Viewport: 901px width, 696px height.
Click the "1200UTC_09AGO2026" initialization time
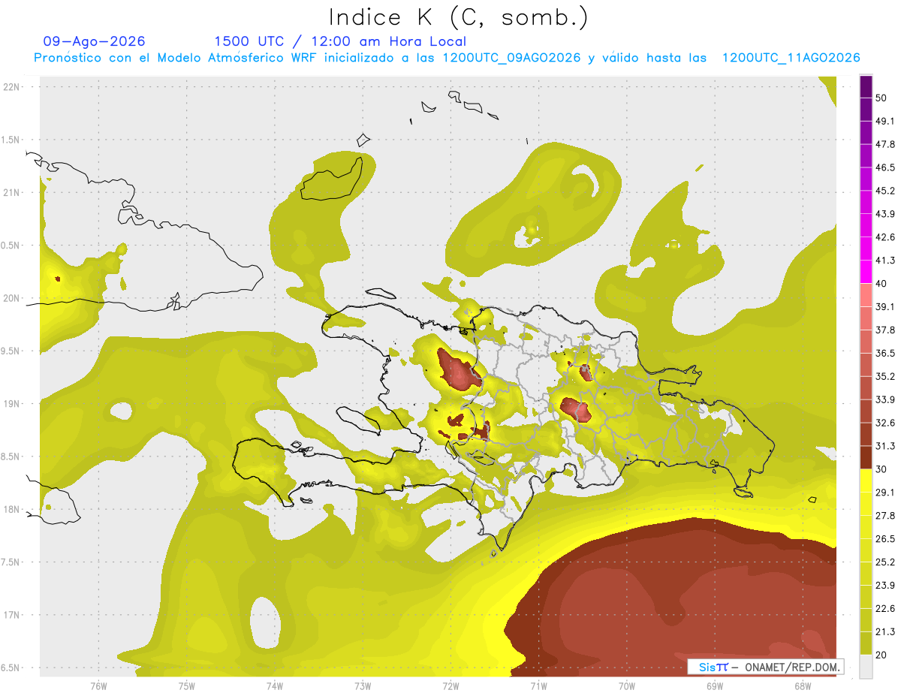[511, 58]
